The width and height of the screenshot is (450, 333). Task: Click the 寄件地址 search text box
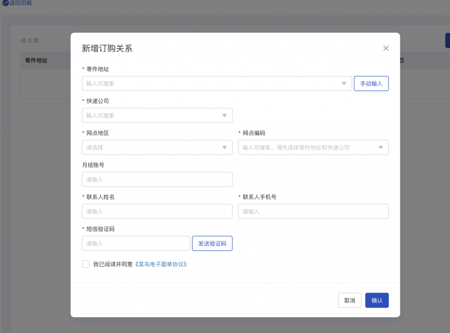[211, 83]
